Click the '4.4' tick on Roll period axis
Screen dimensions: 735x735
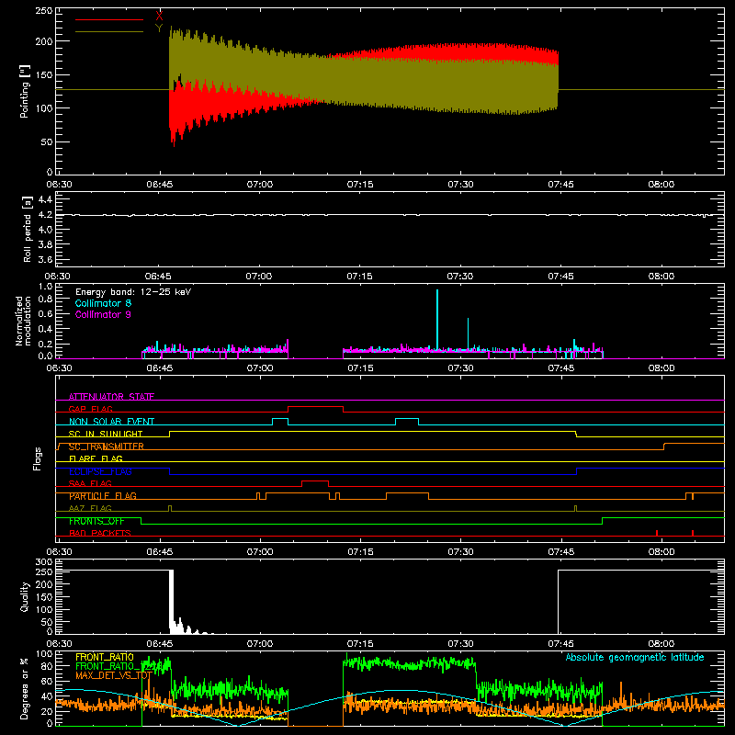click(44, 199)
